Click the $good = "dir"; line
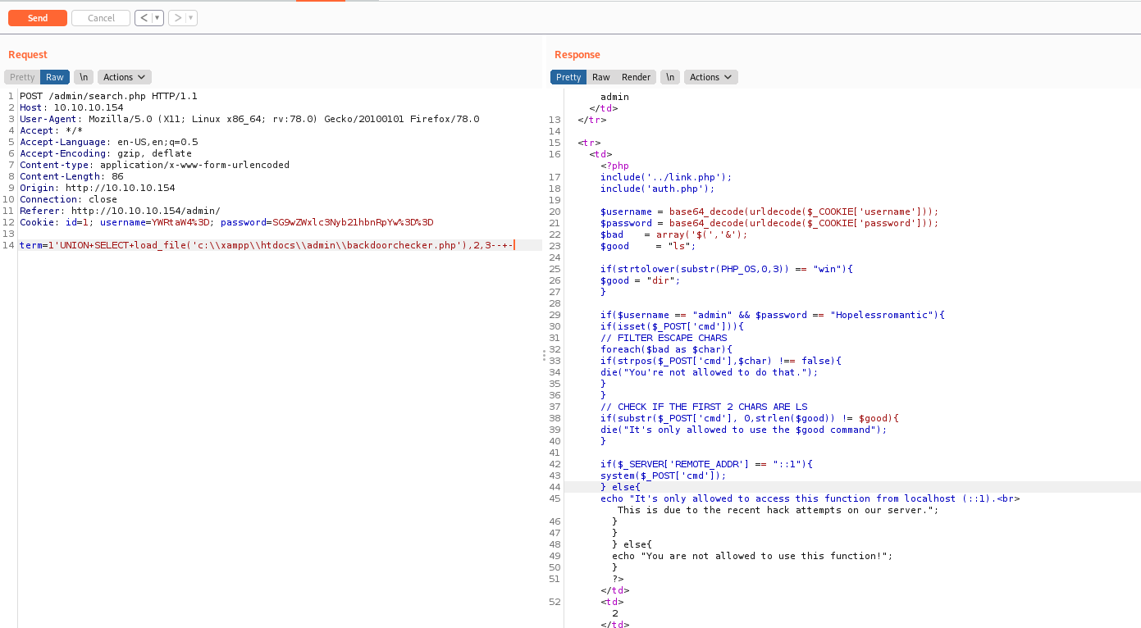This screenshot has height=628, width=1141. pyautogui.click(x=641, y=280)
